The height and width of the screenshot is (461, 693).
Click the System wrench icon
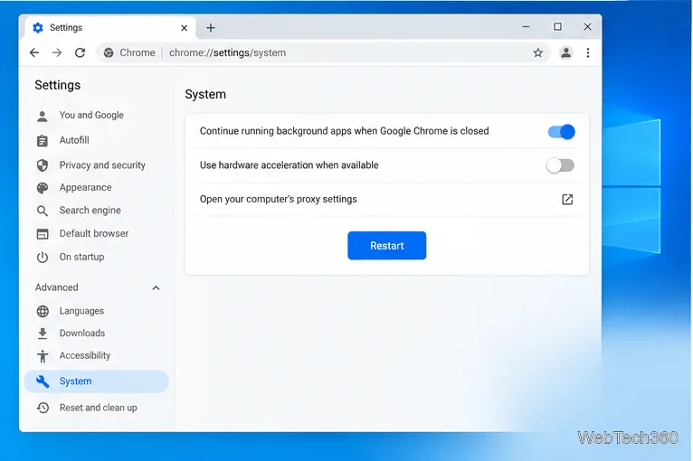(x=43, y=381)
